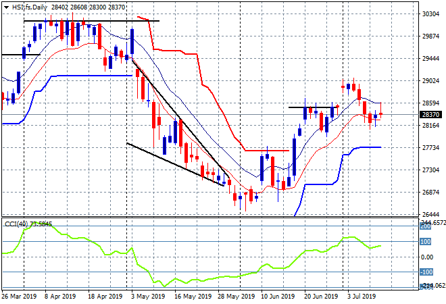Click price axis label 26874

430,193
